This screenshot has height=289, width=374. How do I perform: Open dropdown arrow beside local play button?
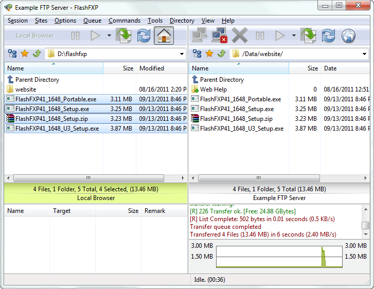point(109,35)
